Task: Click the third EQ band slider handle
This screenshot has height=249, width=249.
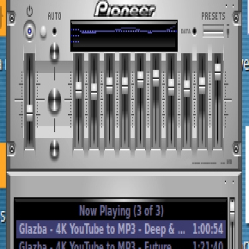Action: tap(110, 85)
